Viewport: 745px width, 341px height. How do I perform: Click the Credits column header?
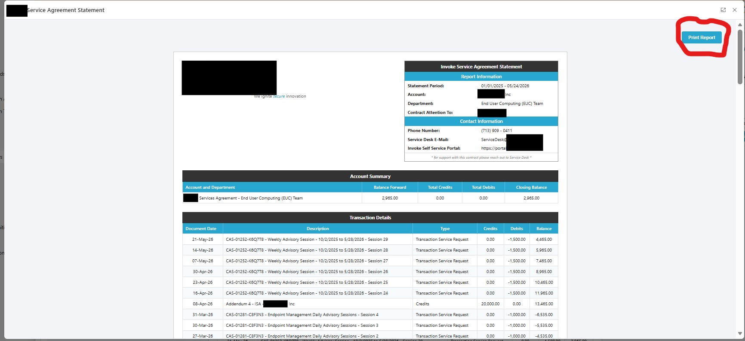tap(490, 229)
